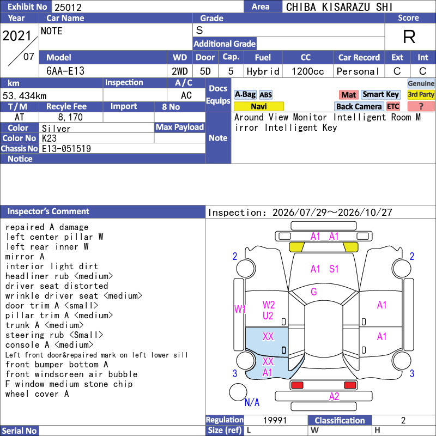
Task: Click the ABS equipment badge
Action: click(265, 95)
